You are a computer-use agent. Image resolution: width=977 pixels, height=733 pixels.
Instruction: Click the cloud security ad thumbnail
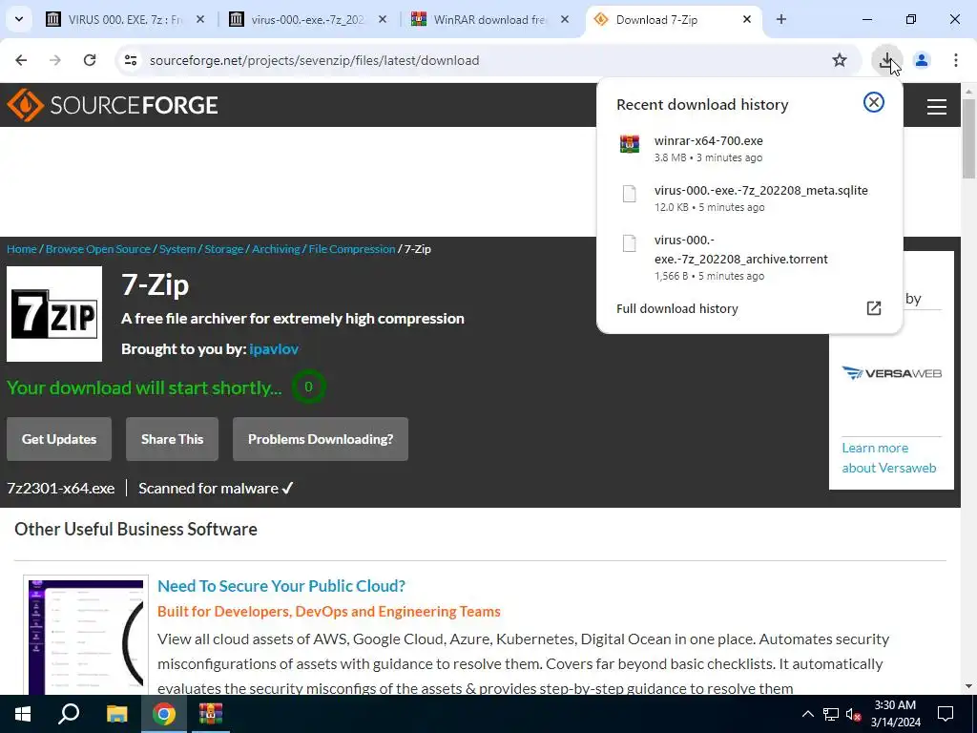click(86, 636)
